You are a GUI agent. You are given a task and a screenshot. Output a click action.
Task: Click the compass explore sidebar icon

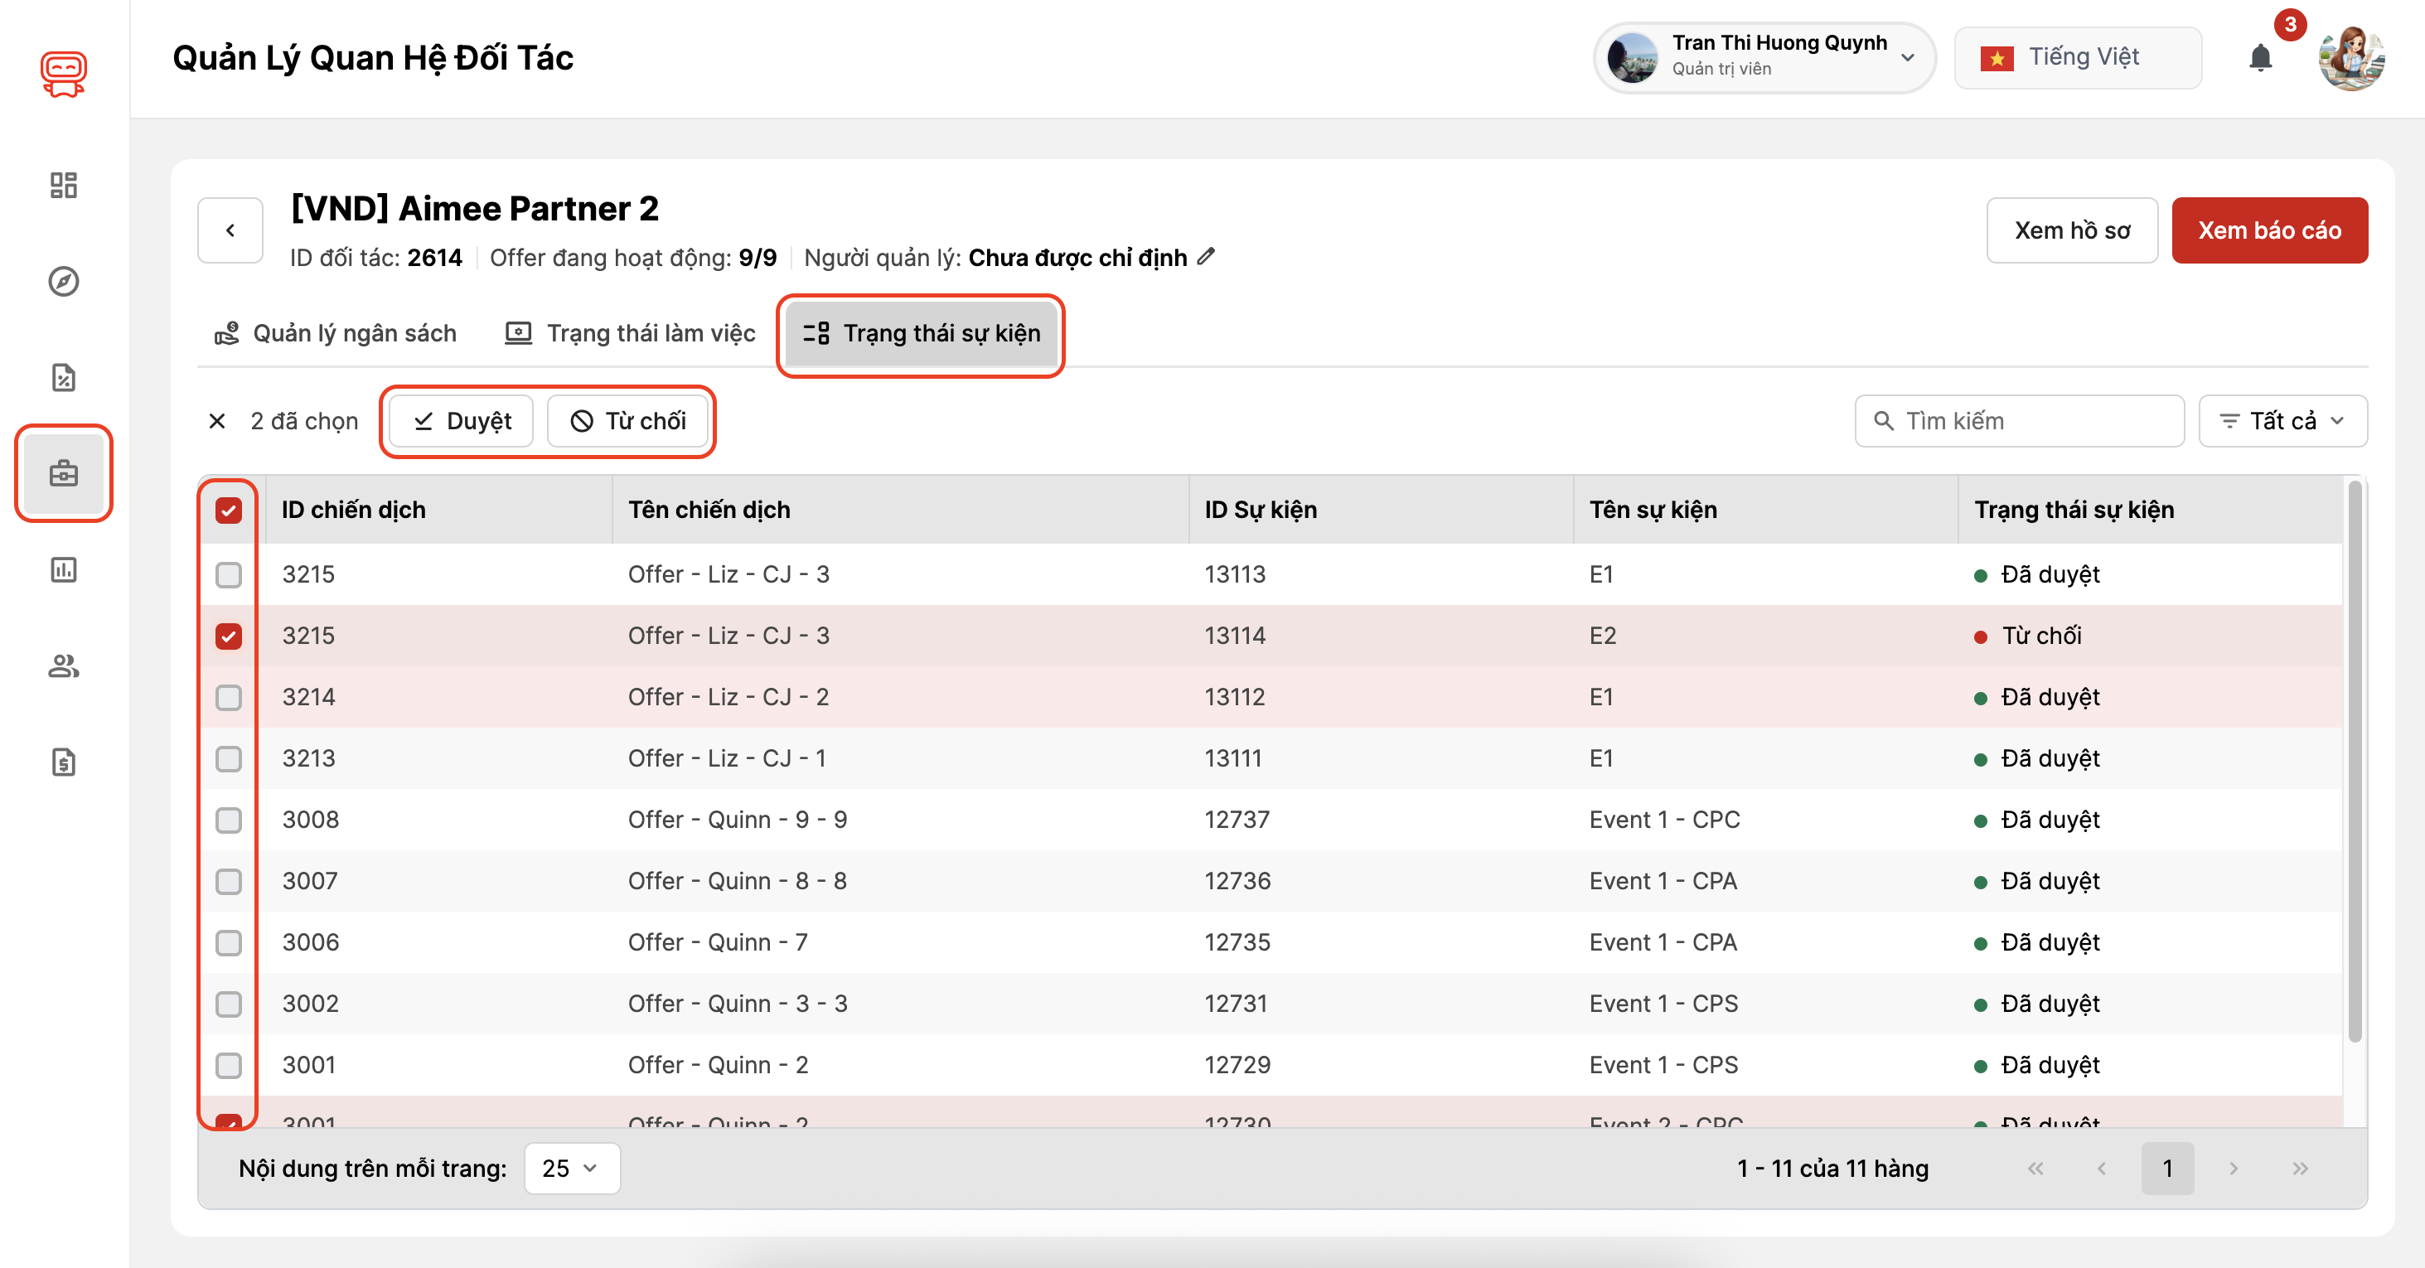pos(63,282)
